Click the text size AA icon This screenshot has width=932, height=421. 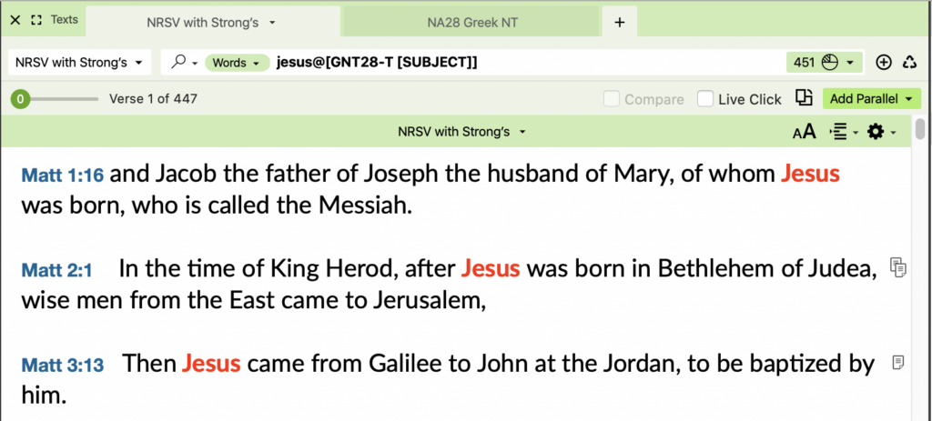click(x=804, y=132)
